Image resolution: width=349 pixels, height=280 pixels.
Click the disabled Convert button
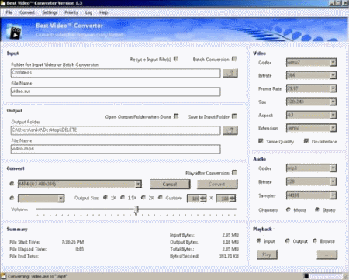[217, 184]
